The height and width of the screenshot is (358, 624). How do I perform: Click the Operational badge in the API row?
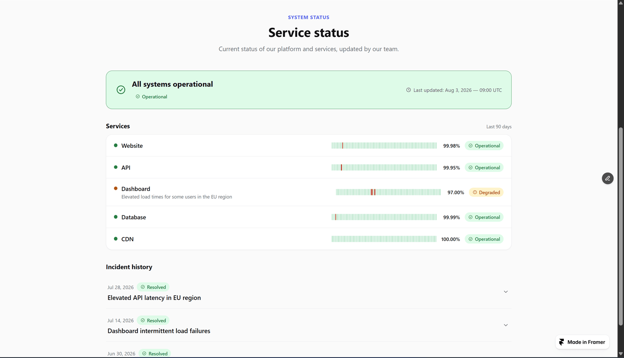tap(484, 167)
